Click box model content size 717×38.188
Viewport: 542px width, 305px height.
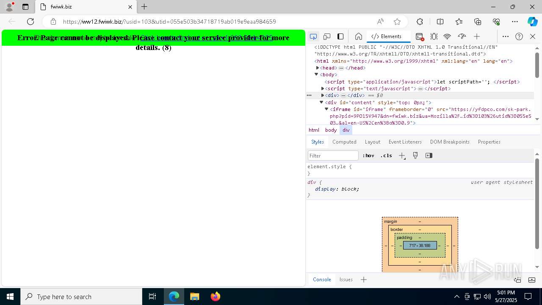pos(420,245)
